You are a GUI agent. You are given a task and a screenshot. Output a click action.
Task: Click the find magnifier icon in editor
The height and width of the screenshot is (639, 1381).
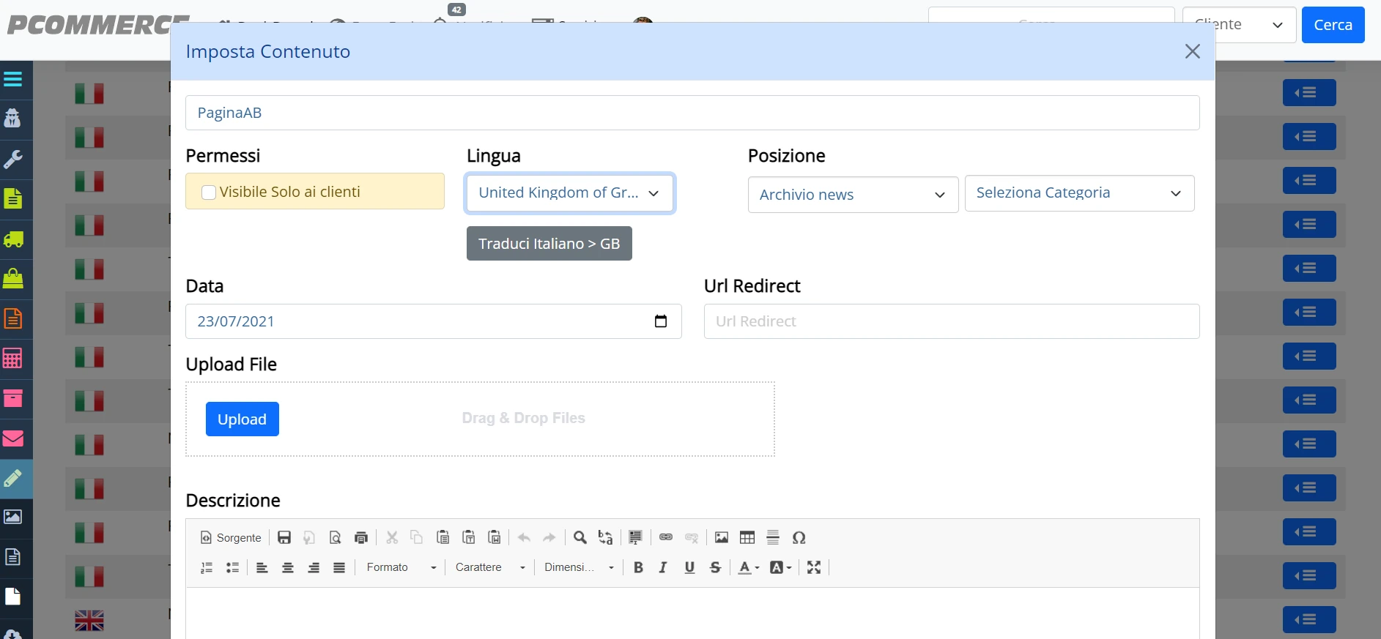pyautogui.click(x=580, y=537)
